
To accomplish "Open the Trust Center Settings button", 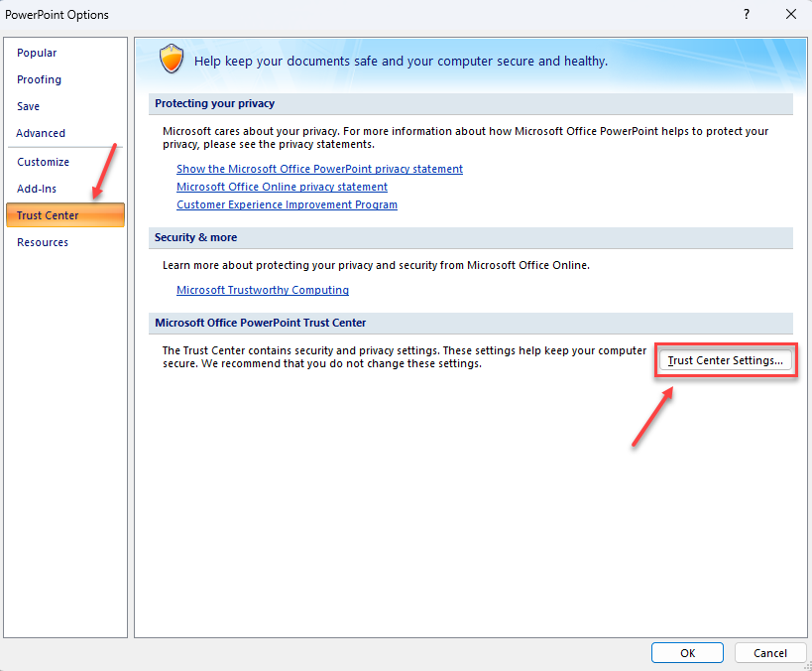I will point(726,360).
